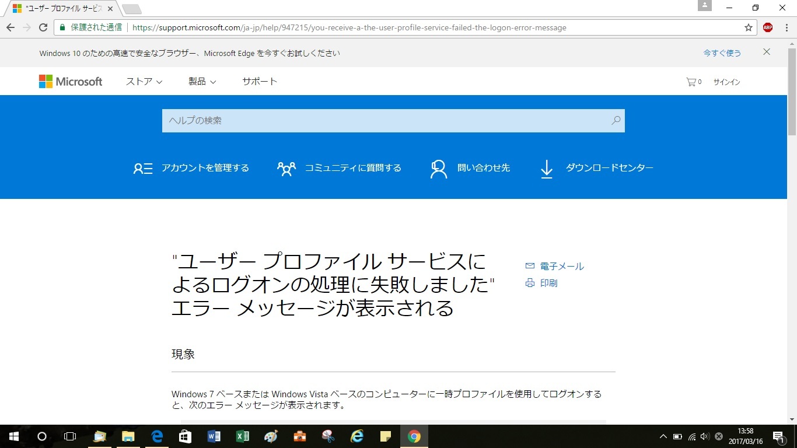797x448 pixels.
Task: Open Sticky Notes on taskbar
Action: (385, 436)
